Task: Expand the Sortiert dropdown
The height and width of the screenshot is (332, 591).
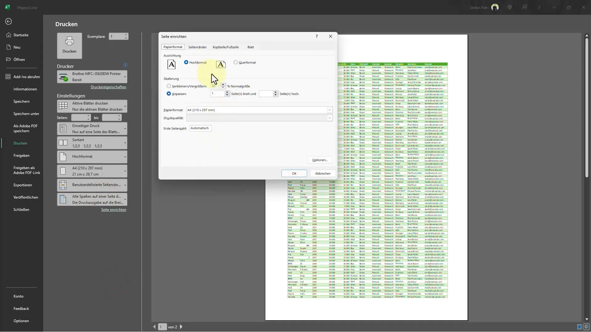Action: pyautogui.click(x=92, y=143)
